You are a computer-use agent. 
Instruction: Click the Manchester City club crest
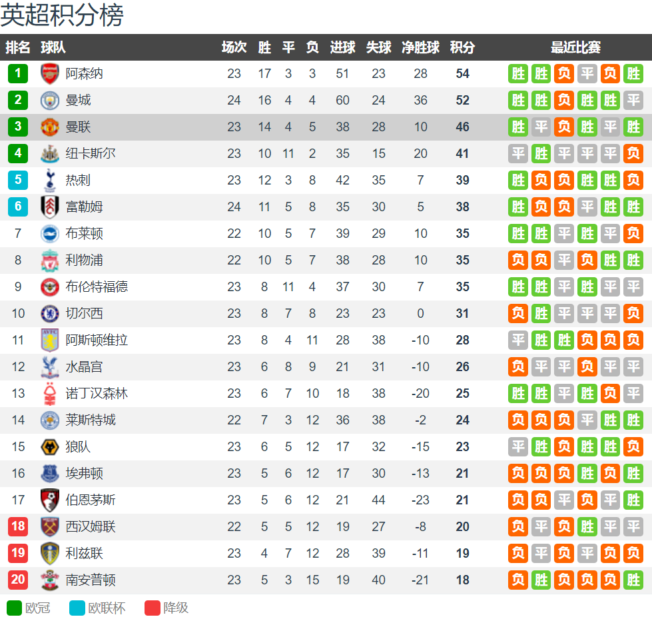(50, 101)
